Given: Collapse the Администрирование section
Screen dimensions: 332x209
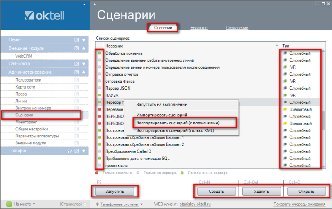Looking at the screenshot, I should 83,72.
